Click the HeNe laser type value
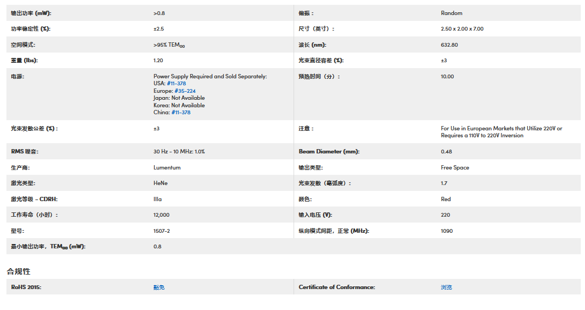This screenshot has height=310, width=585. point(161,183)
